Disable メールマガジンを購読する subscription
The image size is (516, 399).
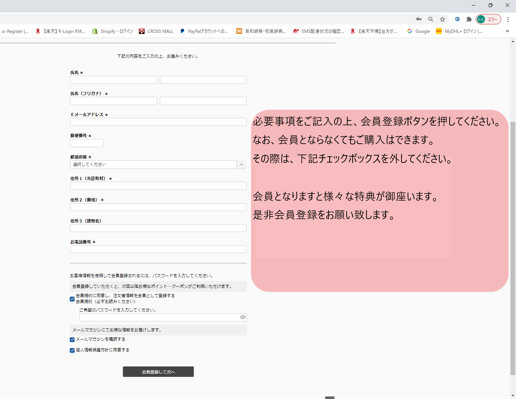pos(72,340)
